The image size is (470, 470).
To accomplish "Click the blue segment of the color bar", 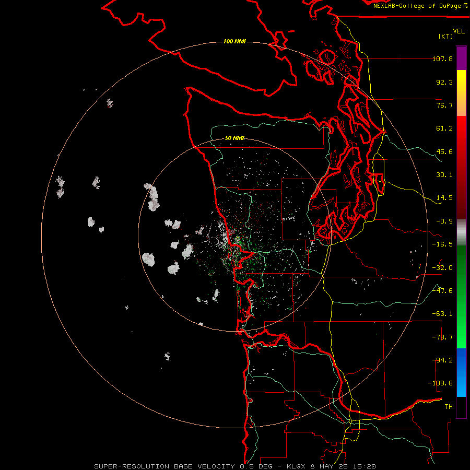I will tap(461, 372).
